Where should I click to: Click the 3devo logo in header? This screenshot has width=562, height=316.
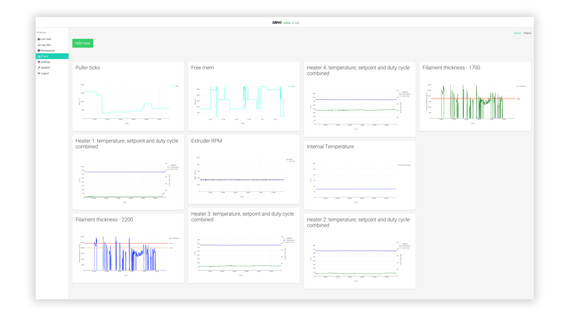pos(277,22)
